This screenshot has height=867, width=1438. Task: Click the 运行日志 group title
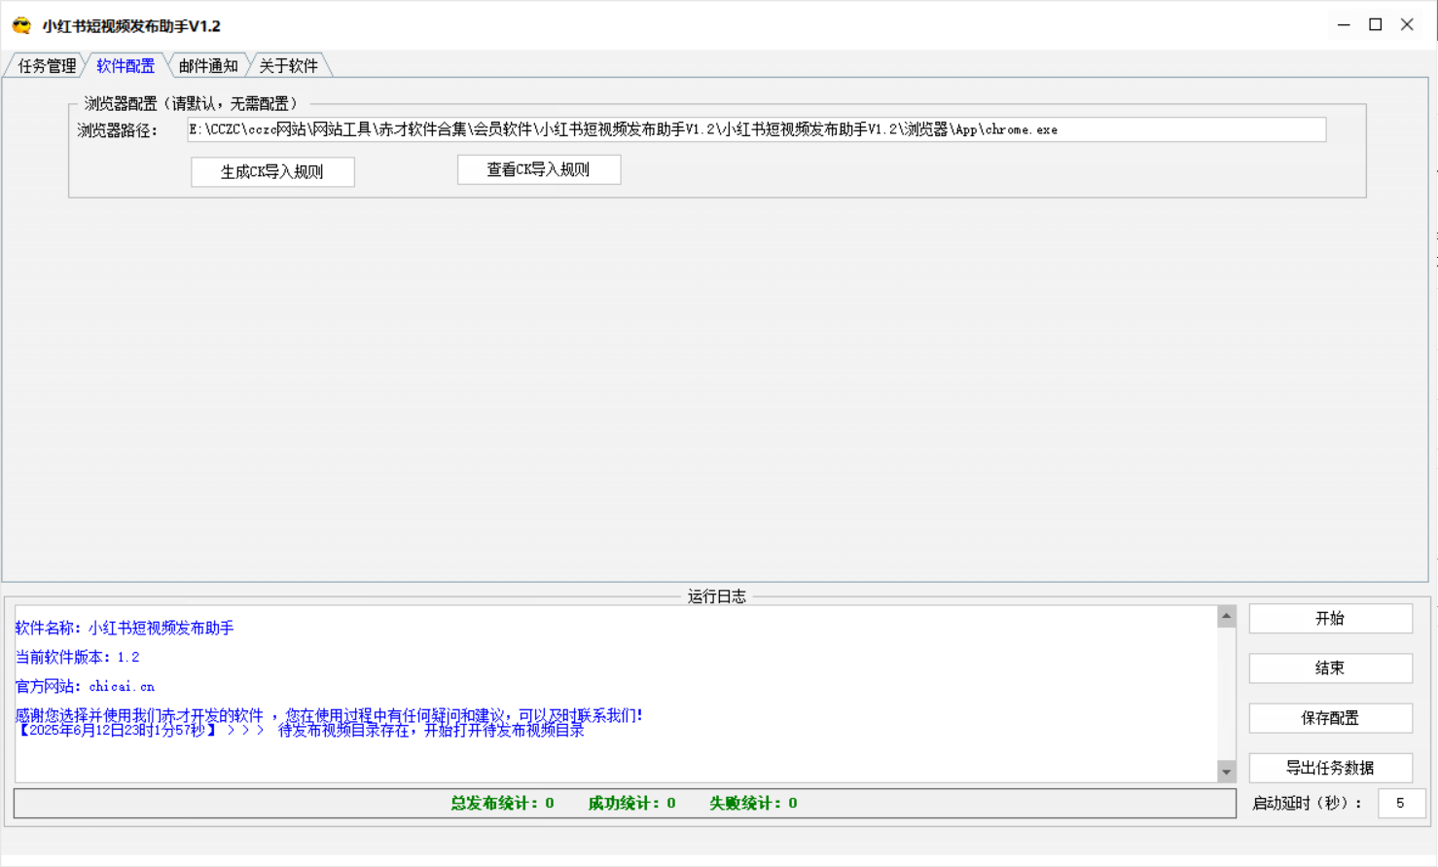717,596
